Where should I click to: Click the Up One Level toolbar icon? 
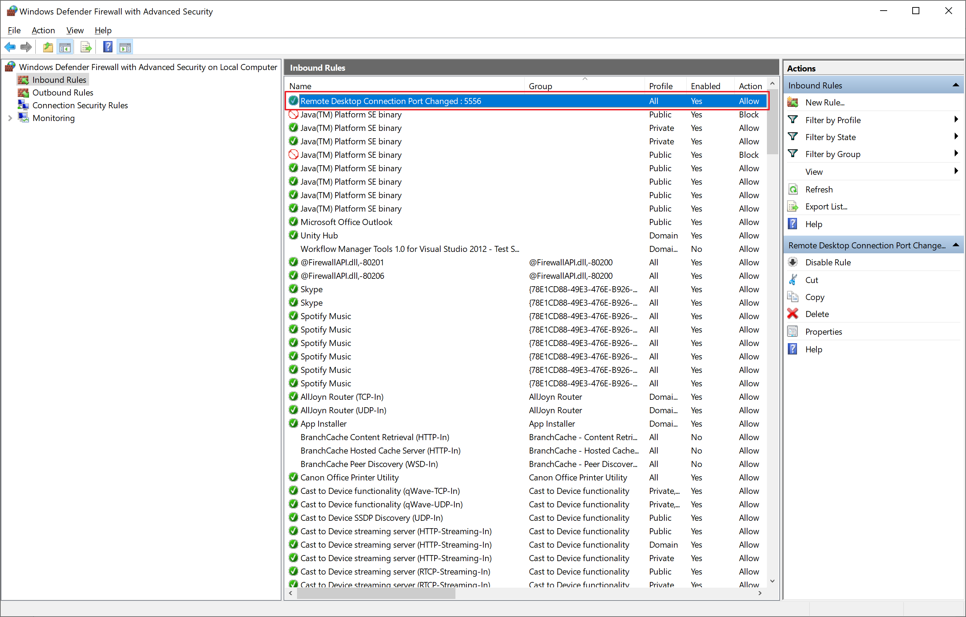pyautogui.click(x=48, y=47)
